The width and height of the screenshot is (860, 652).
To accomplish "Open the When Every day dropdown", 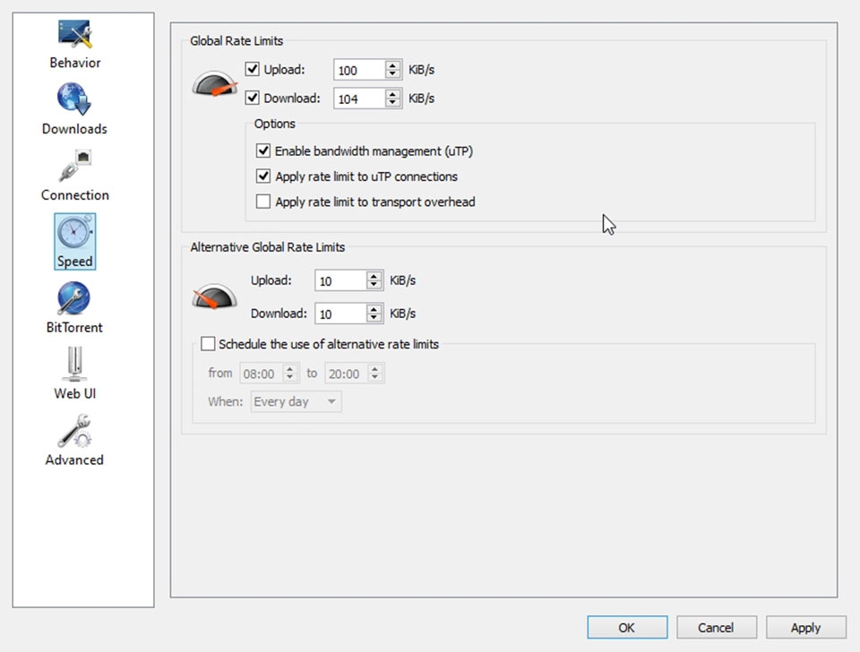I will [x=297, y=401].
